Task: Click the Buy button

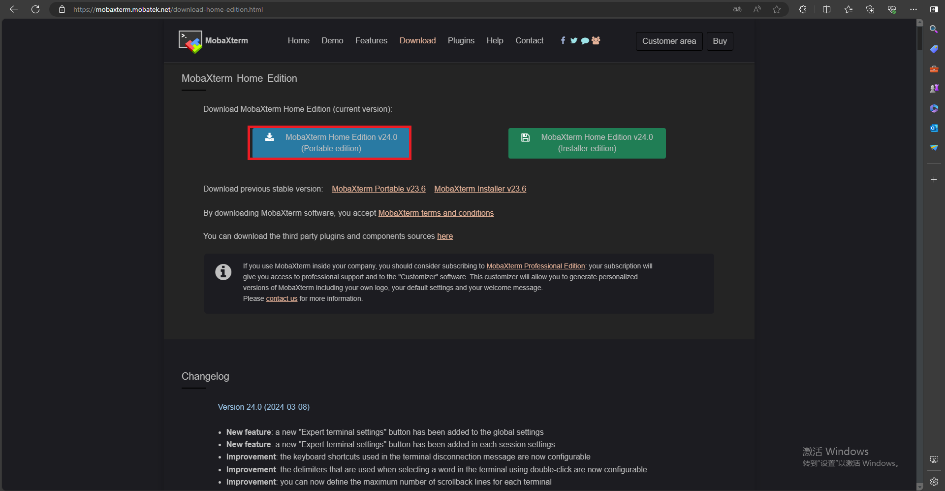Action: [x=720, y=41]
